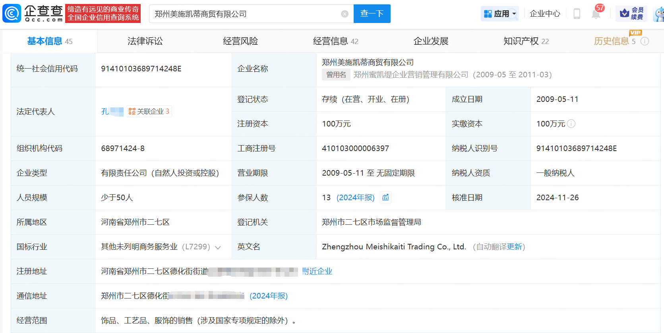Click the user avatar in the header
The height and width of the screenshot is (333, 664).
click(659, 14)
